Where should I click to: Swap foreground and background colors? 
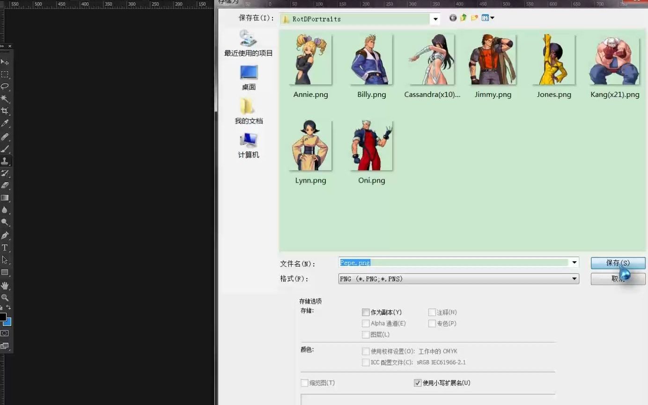[8, 308]
